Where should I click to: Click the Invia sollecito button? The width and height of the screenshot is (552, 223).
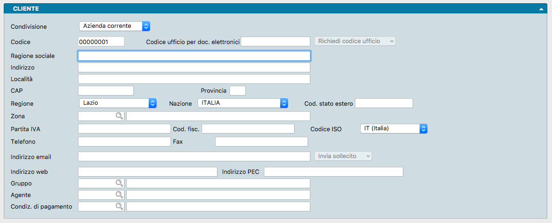point(343,156)
